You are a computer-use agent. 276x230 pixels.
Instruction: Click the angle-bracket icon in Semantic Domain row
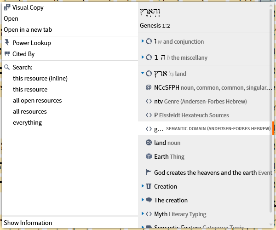[x=149, y=129]
